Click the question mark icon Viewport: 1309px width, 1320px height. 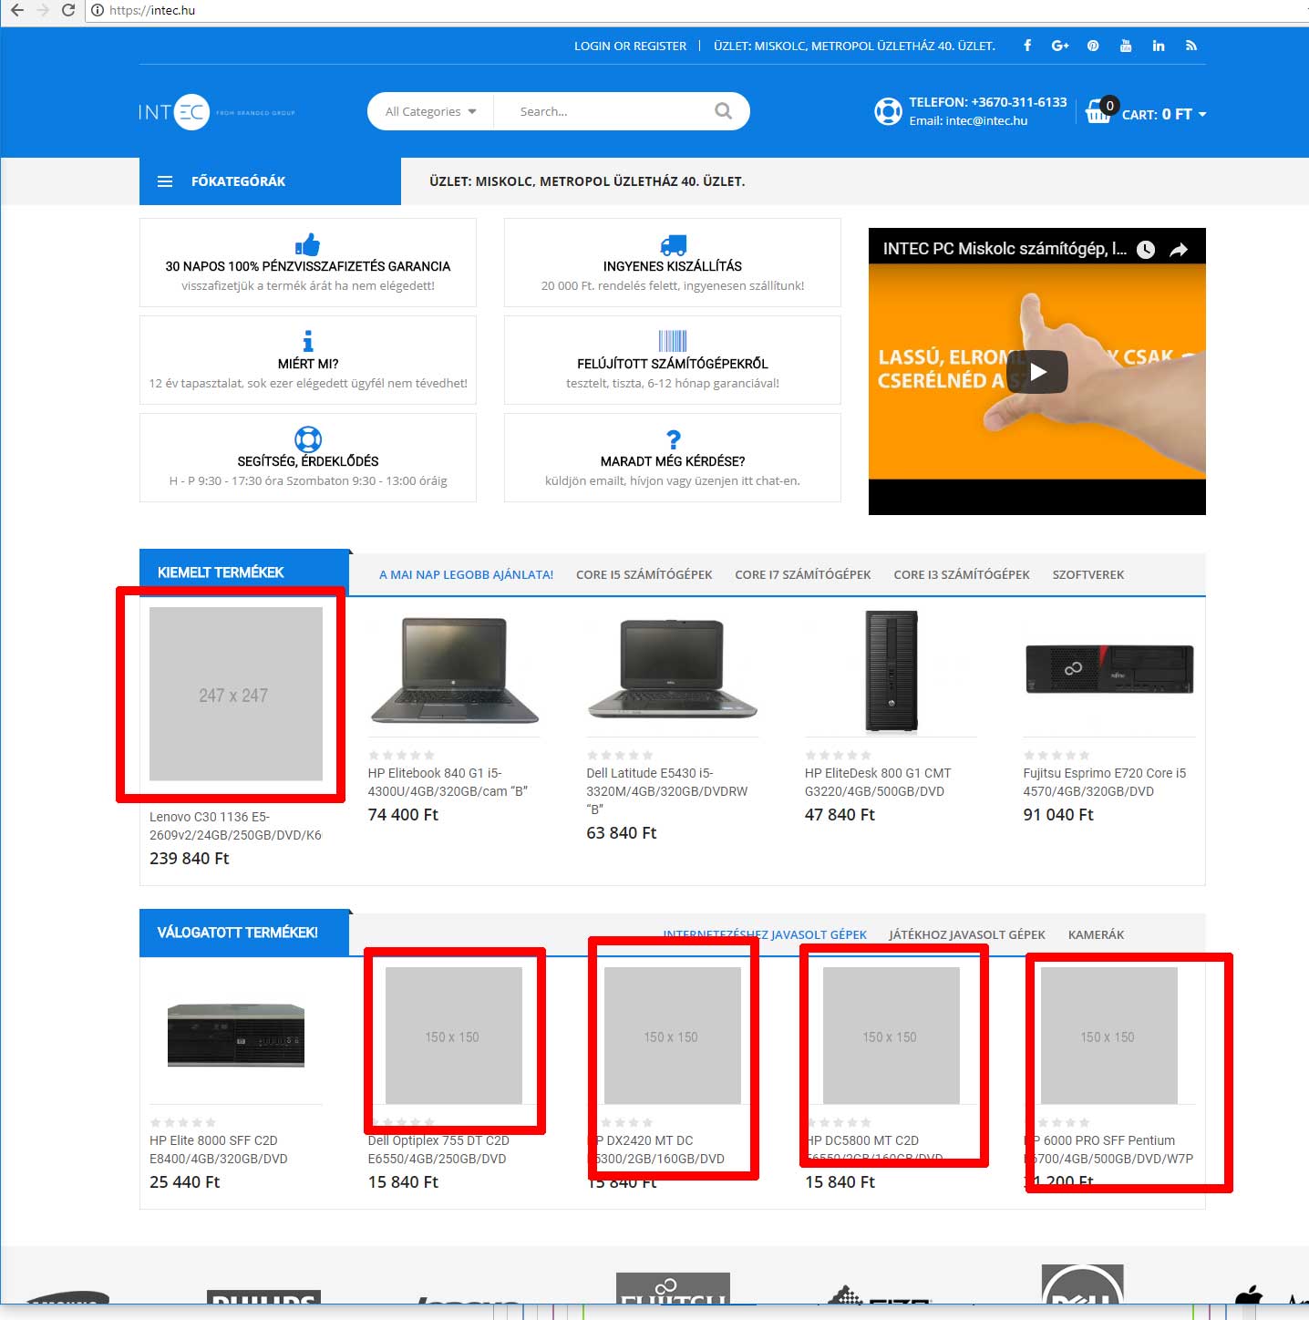coord(673,439)
